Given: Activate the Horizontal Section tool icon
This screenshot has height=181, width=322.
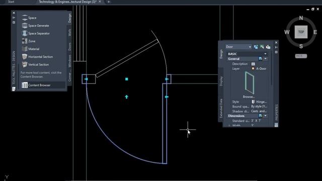Looking at the screenshot, I should [25, 57].
